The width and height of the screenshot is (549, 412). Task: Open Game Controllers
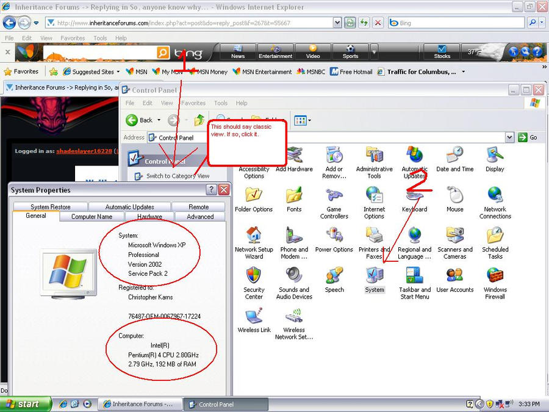(x=334, y=198)
